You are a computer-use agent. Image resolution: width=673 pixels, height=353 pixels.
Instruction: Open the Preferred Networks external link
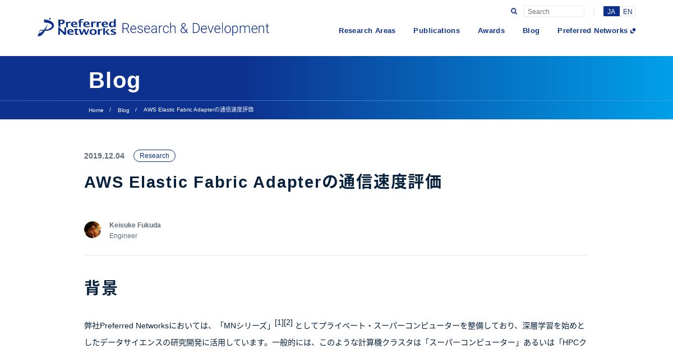(596, 31)
